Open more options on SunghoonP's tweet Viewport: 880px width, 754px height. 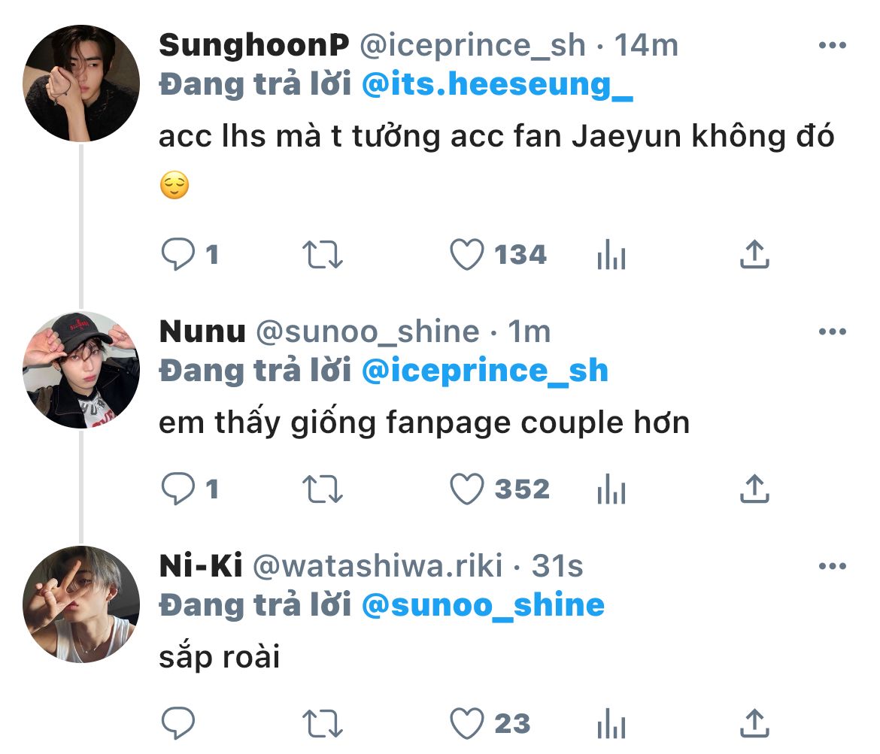(x=833, y=47)
